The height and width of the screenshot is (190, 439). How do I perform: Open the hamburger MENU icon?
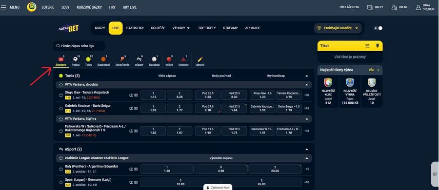point(3,7)
